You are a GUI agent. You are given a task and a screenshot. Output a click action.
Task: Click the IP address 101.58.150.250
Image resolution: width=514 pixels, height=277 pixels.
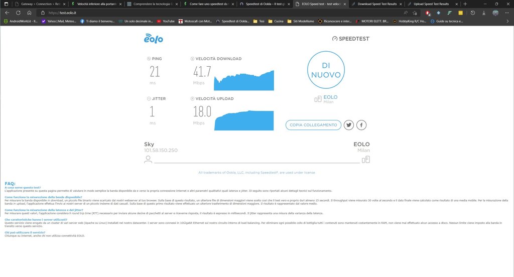161,150
